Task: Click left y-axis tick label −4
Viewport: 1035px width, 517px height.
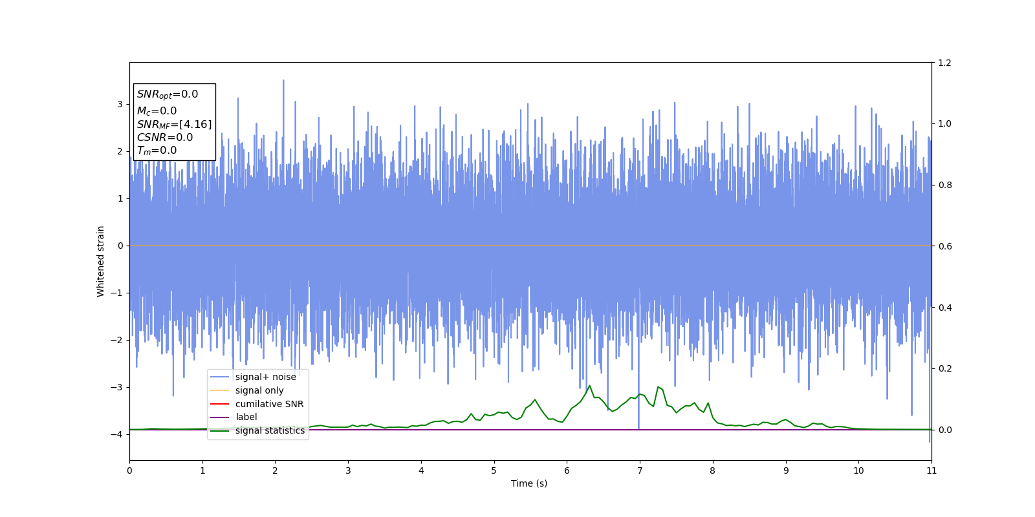Action: 117,434
